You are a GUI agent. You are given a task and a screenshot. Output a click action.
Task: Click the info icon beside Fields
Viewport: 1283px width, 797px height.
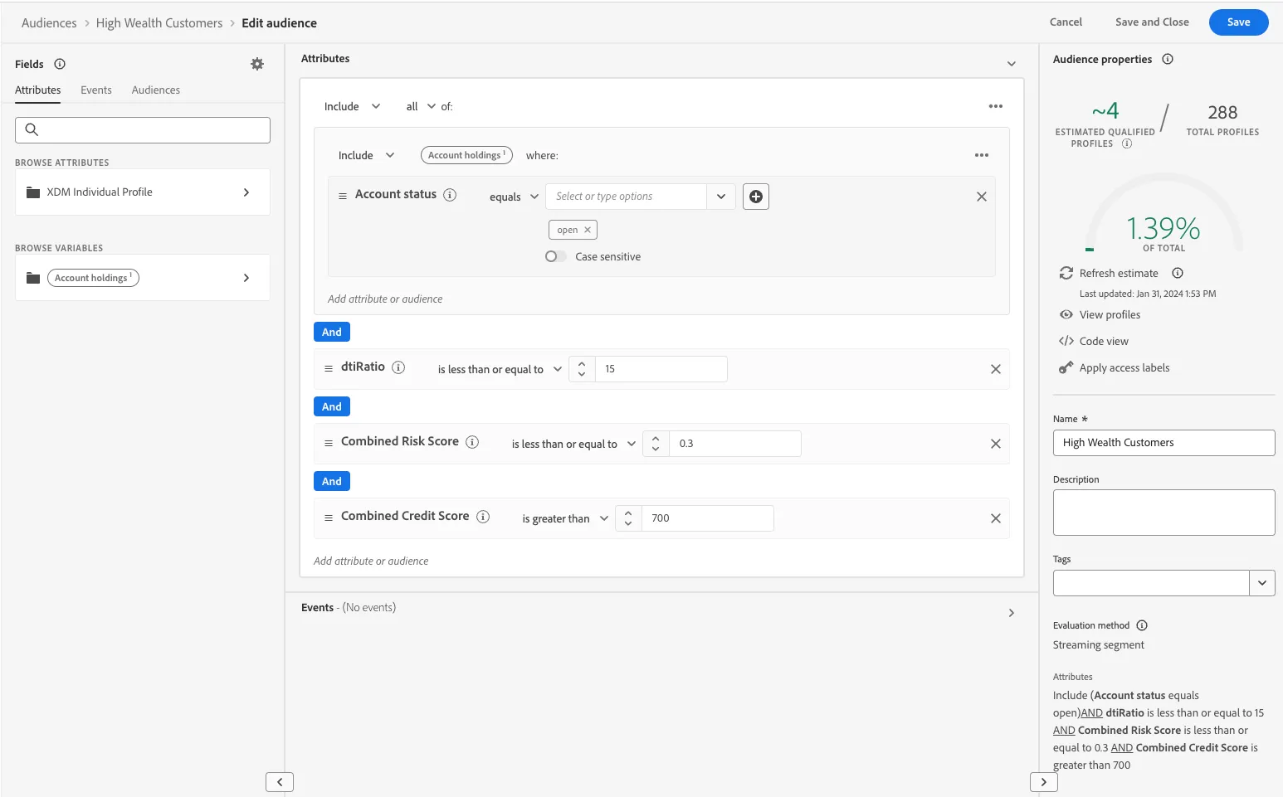click(x=60, y=64)
